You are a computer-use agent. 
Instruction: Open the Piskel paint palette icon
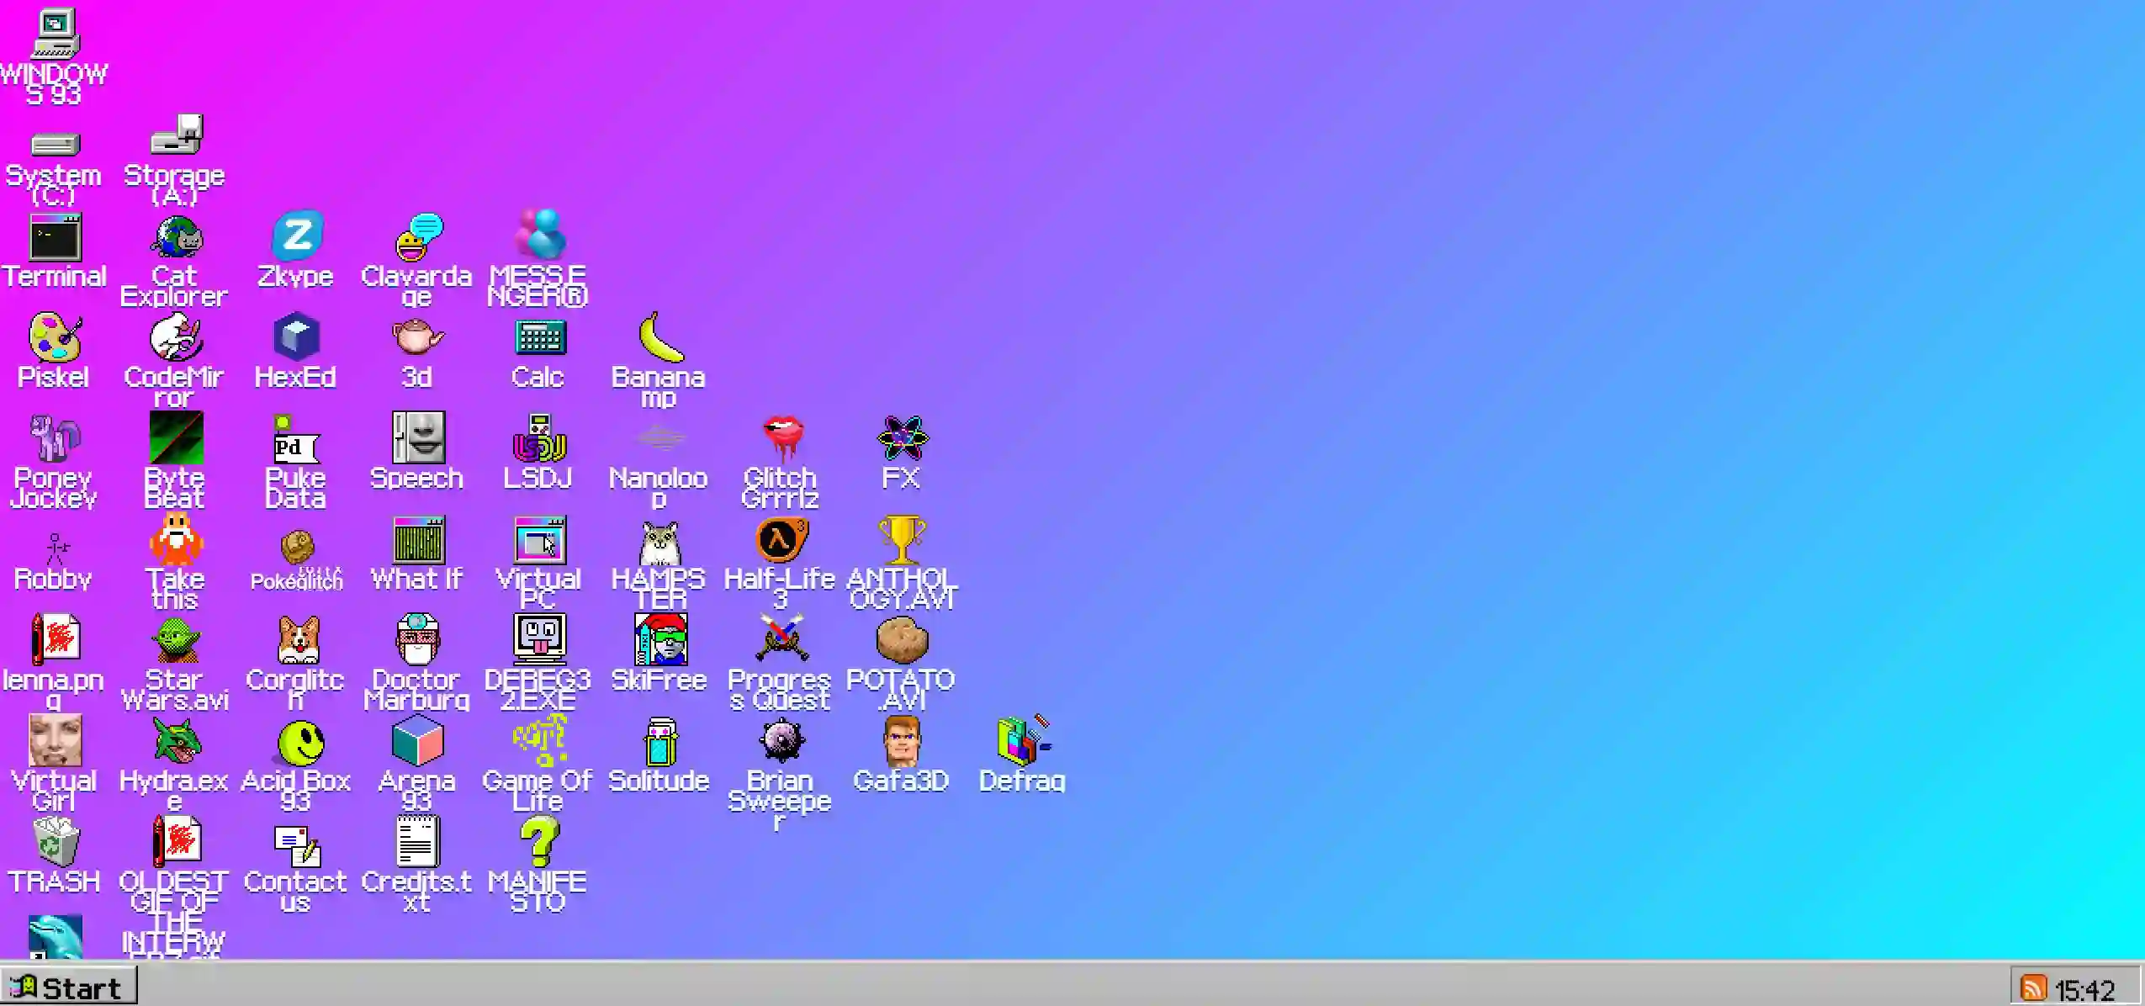(x=55, y=338)
